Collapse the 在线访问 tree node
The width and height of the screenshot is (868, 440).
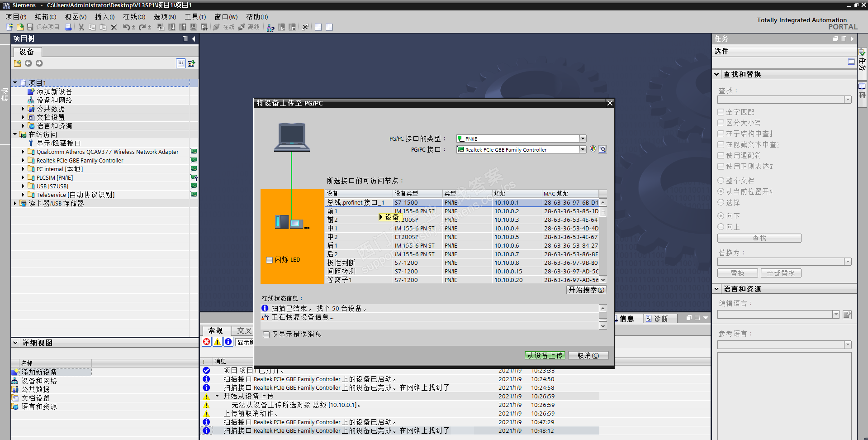pyautogui.click(x=15, y=134)
